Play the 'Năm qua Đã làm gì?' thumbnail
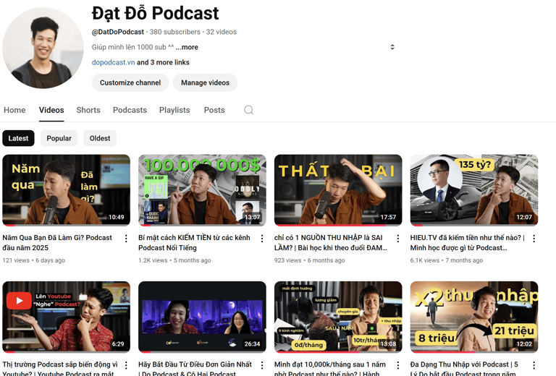Viewport: 556px width, 376px height. coord(67,189)
